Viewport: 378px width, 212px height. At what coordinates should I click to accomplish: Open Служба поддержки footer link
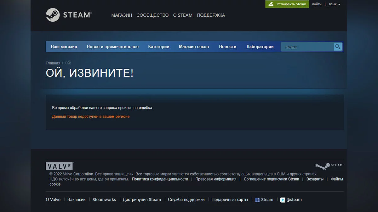[186, 199]
